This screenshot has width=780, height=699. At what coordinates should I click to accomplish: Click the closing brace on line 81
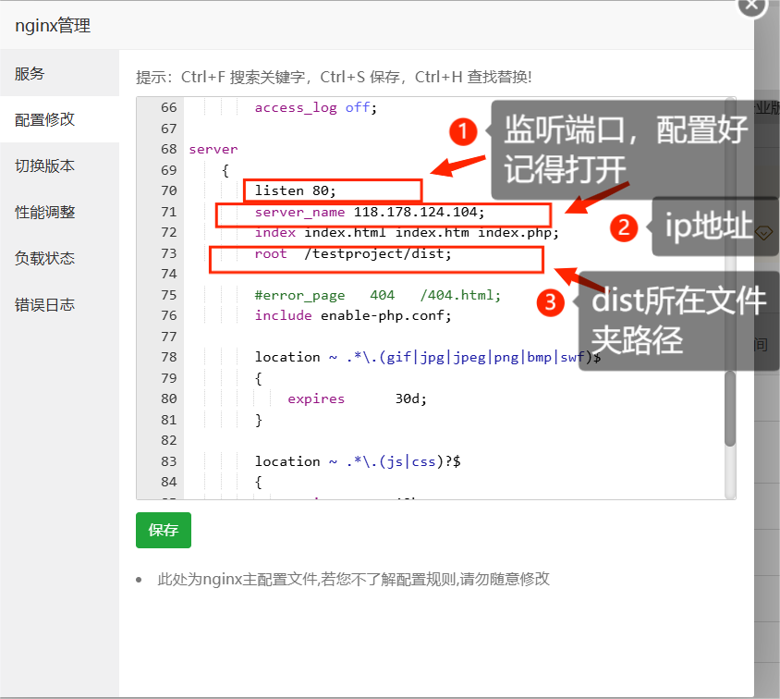(x=258, y=420)
